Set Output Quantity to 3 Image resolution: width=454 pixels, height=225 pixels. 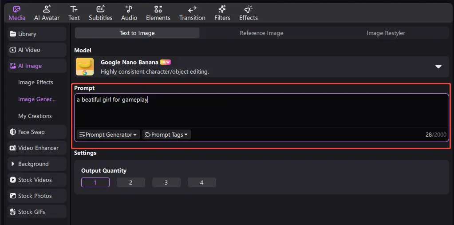pyautogui.click(x=166, y=182)
